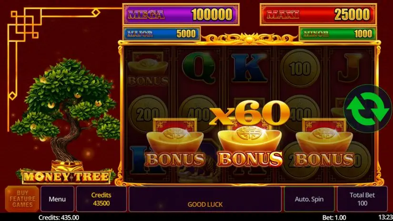Select the MAJOR 5000 jackpot banner
Image resolution: width=393 pixels, height=221 pixels.
tap(161, 33)
